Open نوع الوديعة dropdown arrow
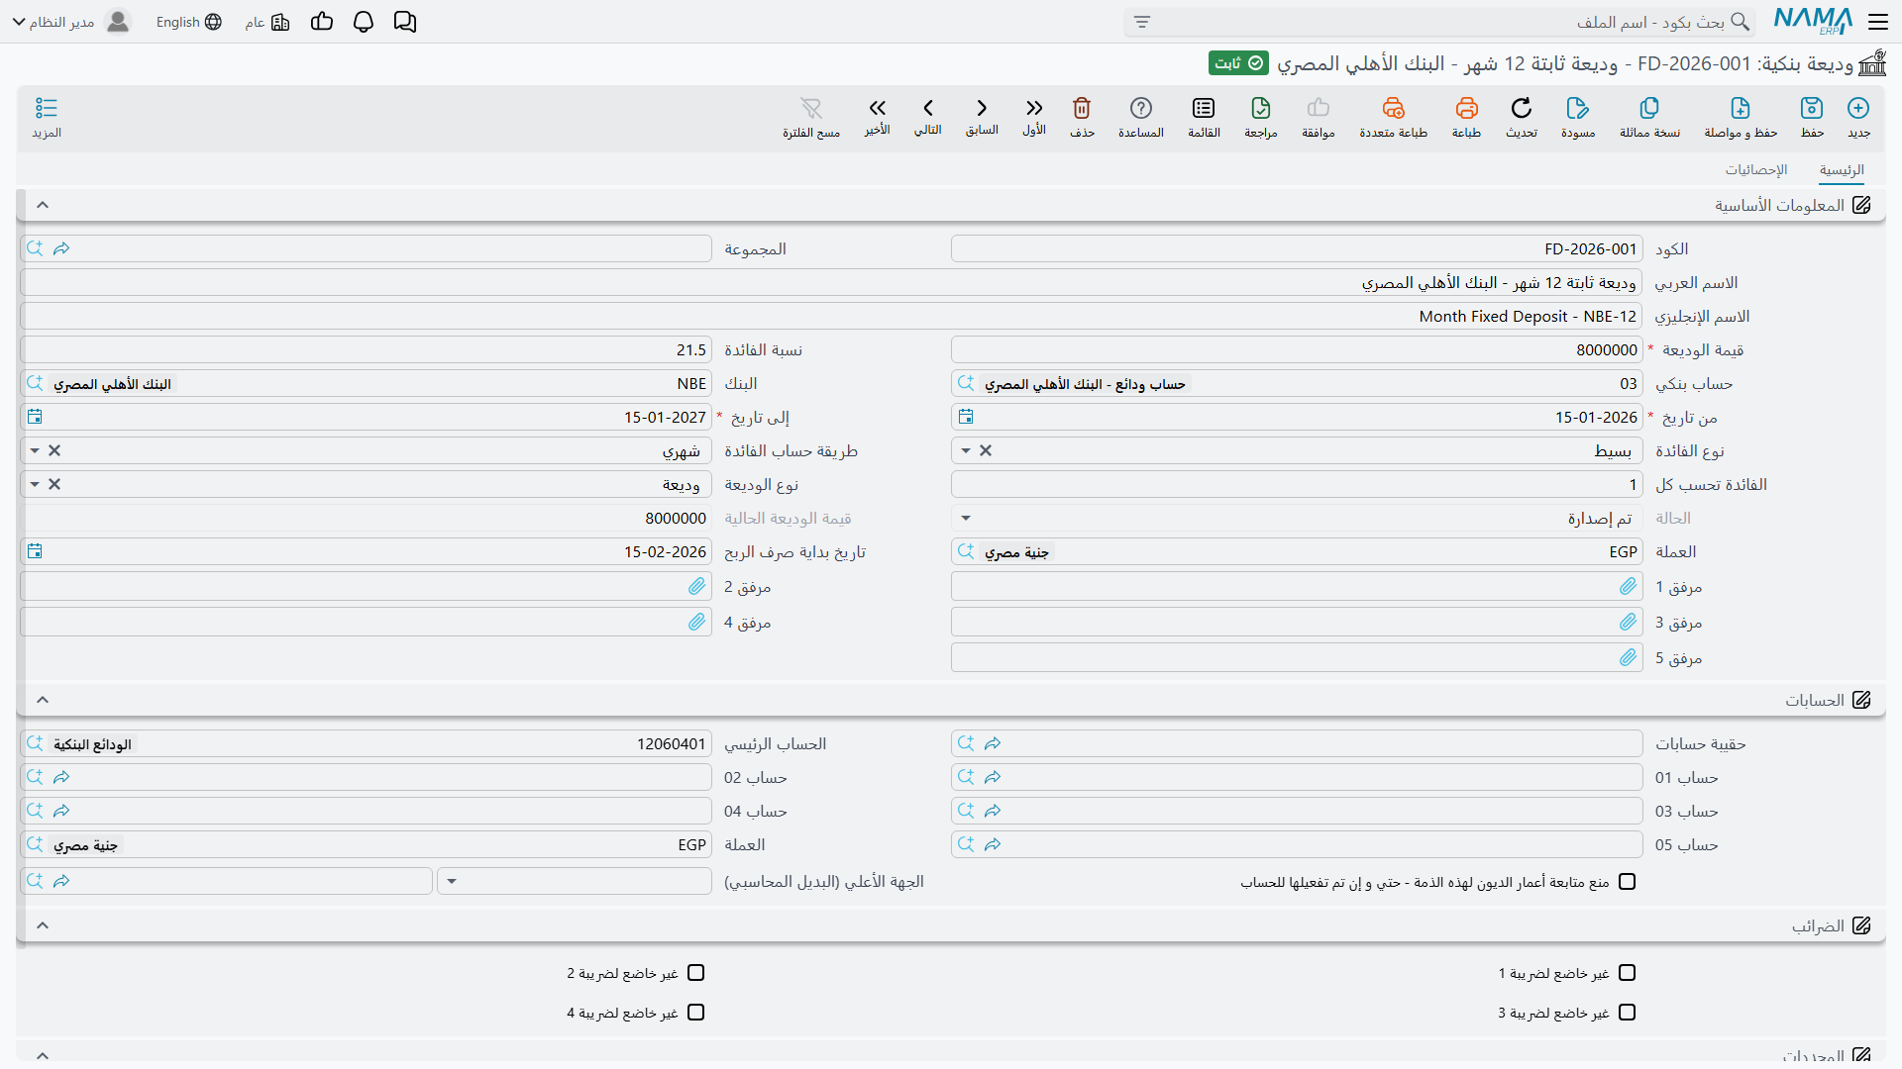This screenshot has height=1069, width=1902. [x=35, y=484]
